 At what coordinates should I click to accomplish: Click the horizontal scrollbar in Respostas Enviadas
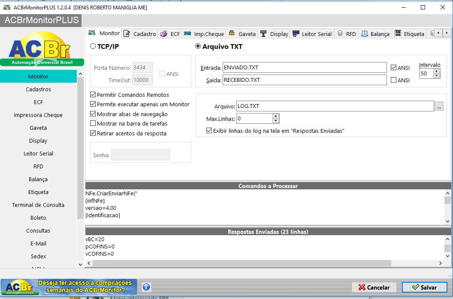(x=242, y=263)
